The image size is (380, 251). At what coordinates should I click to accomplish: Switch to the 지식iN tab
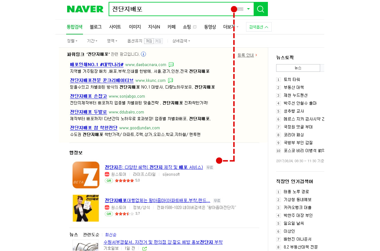click(154, 27)
